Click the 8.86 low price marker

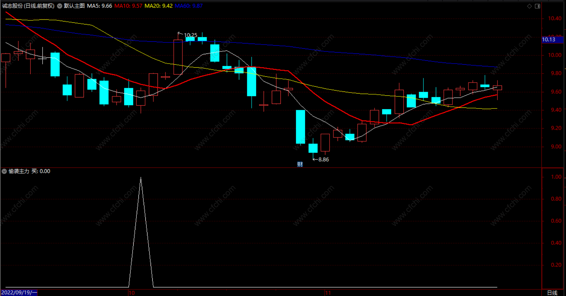(x=323, y=160)
